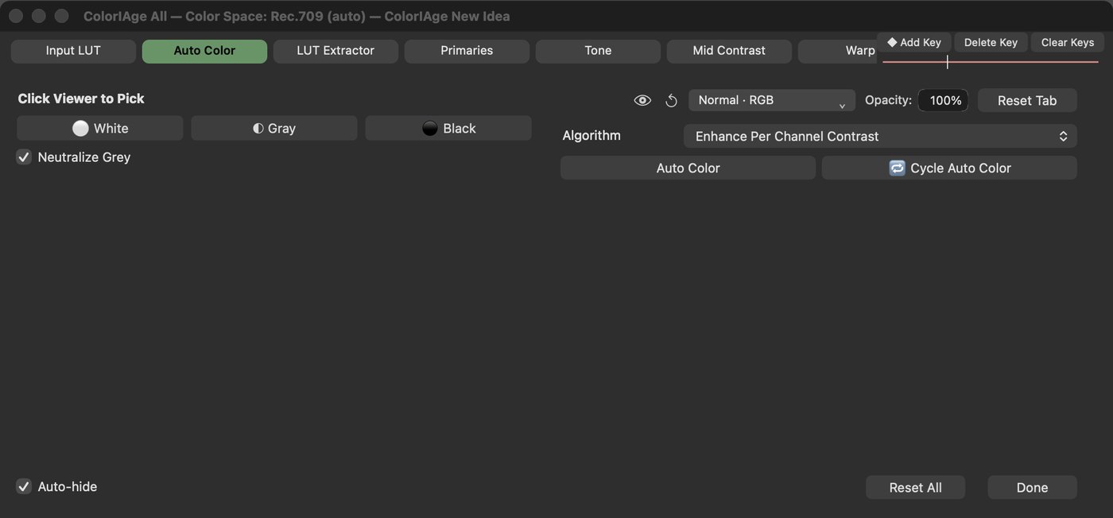Click the Add Key button
Image resolution: width=1113 pixels, height=518 pixels.
[x=914, y=42]
